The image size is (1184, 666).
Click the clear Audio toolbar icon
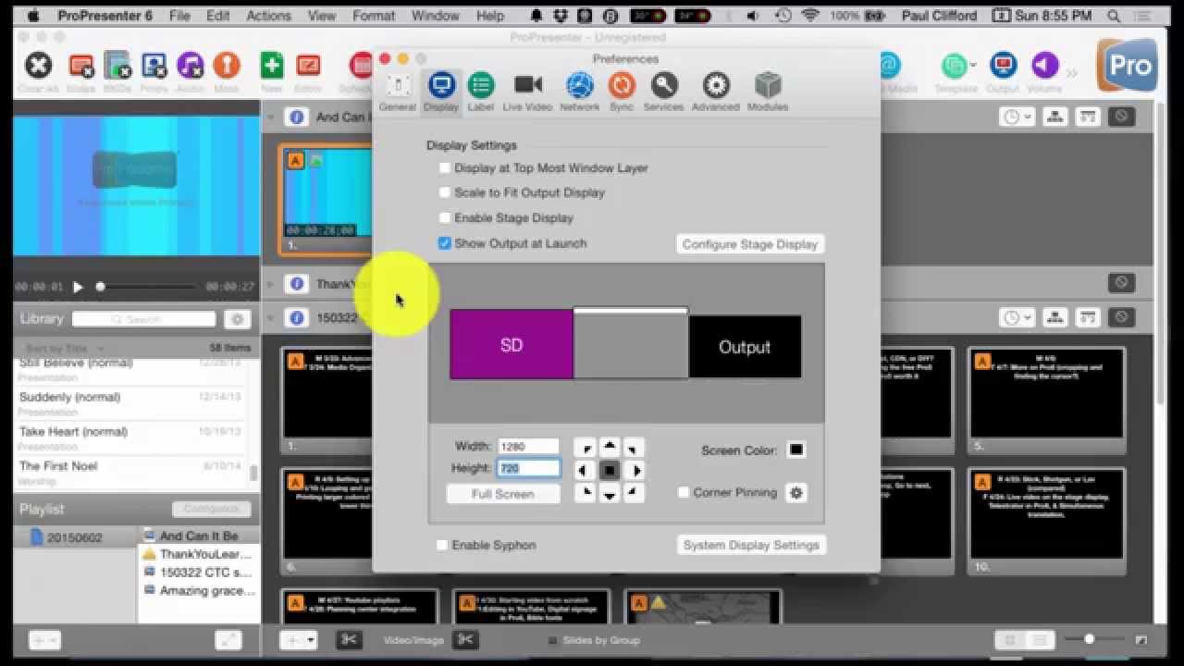pyautogui.click(x=190, y=67)
